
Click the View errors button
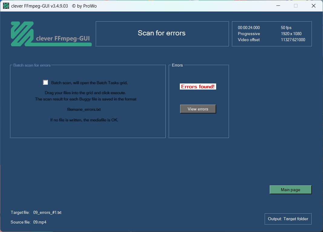(198, 109)
